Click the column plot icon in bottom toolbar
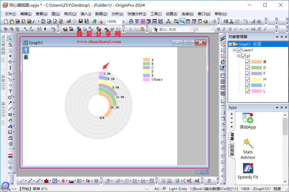 click(46, 181)
